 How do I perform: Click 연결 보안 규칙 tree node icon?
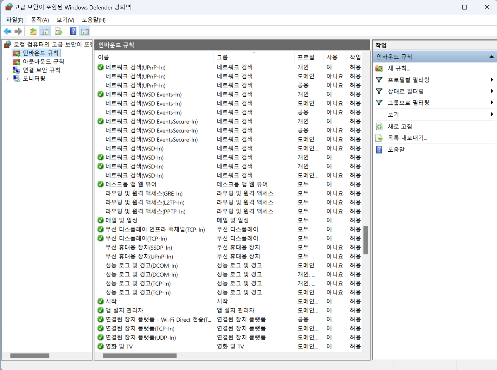point(16,70)
